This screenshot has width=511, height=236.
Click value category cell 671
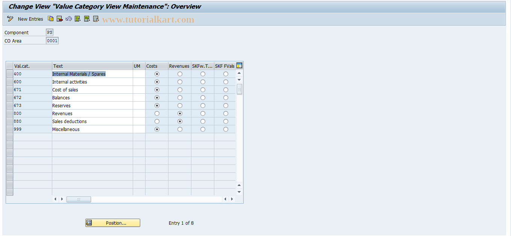point(33,90)
